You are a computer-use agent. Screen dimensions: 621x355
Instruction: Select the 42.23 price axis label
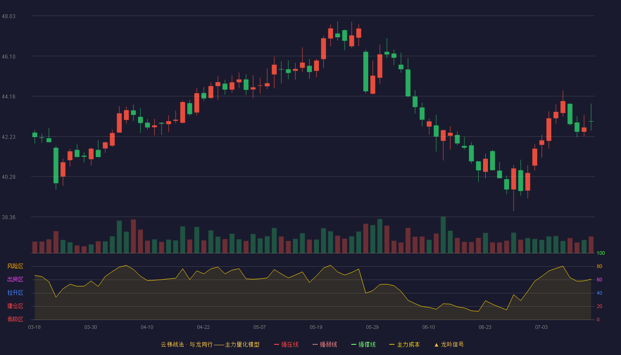coord(8,137)
